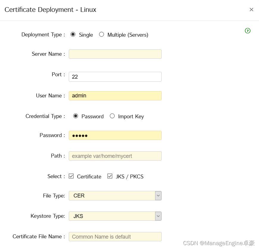Click the Password input field
The image size is (259, 249).
[x=115, y=136]
